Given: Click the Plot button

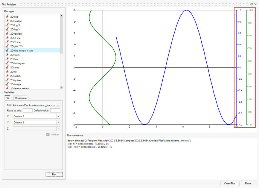Looking at the screenshot, I should pyautogui.click(x=54, y=174).
